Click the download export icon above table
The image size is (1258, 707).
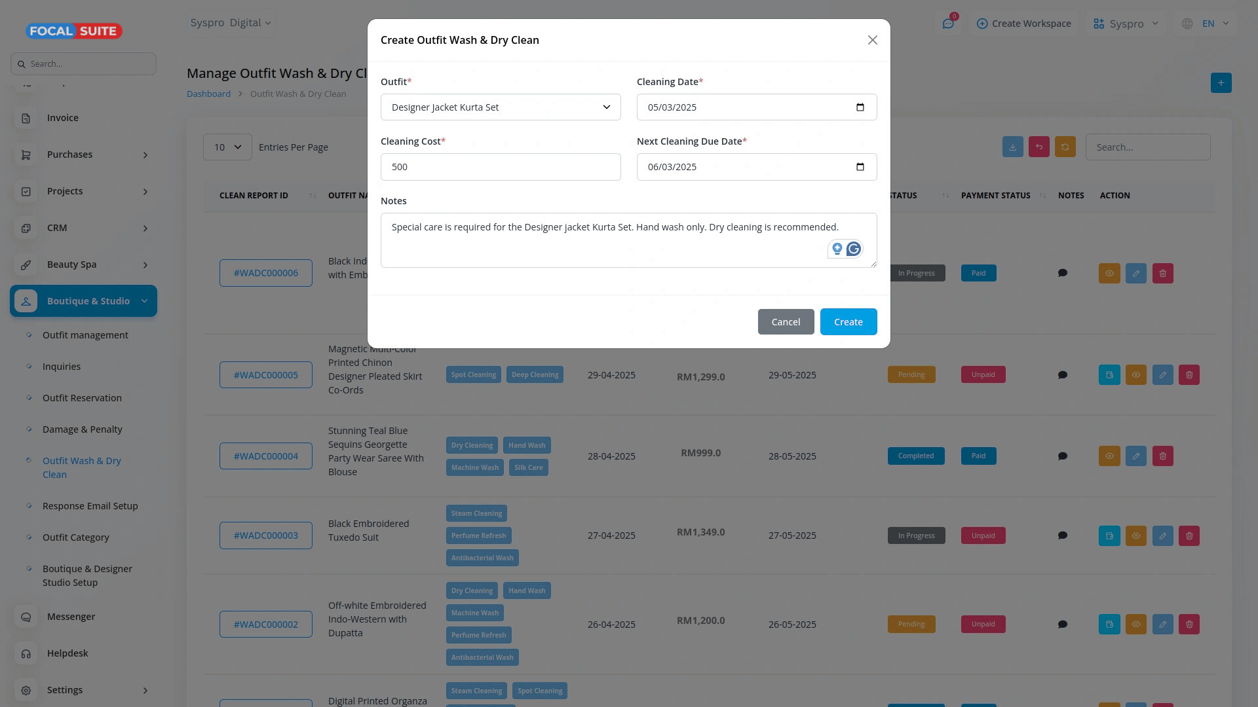(1012, 147)
